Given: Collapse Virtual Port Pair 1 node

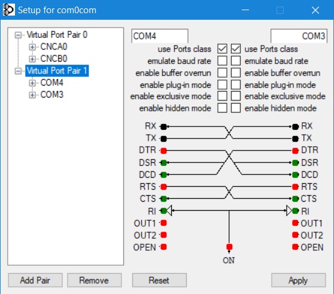Looking at the screenshot, I should click(x=18, y=71).
